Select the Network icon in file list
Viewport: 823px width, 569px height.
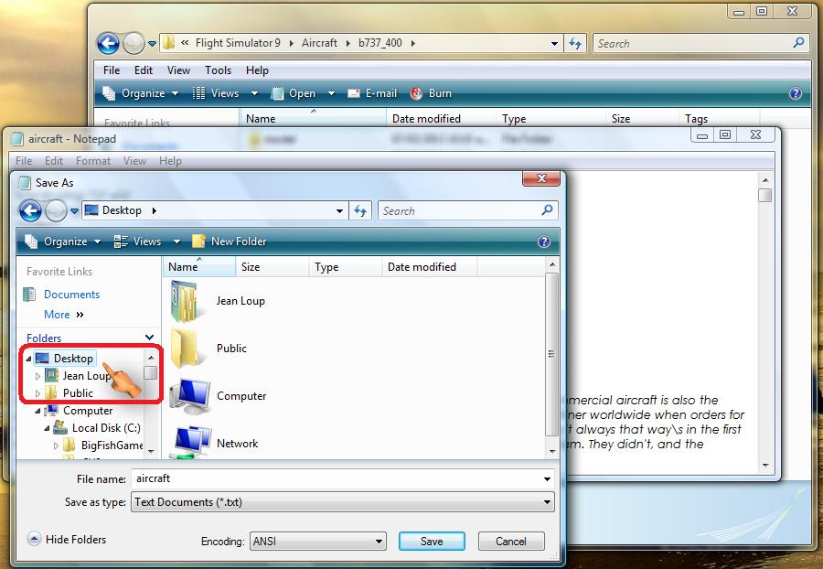(192, 442)
